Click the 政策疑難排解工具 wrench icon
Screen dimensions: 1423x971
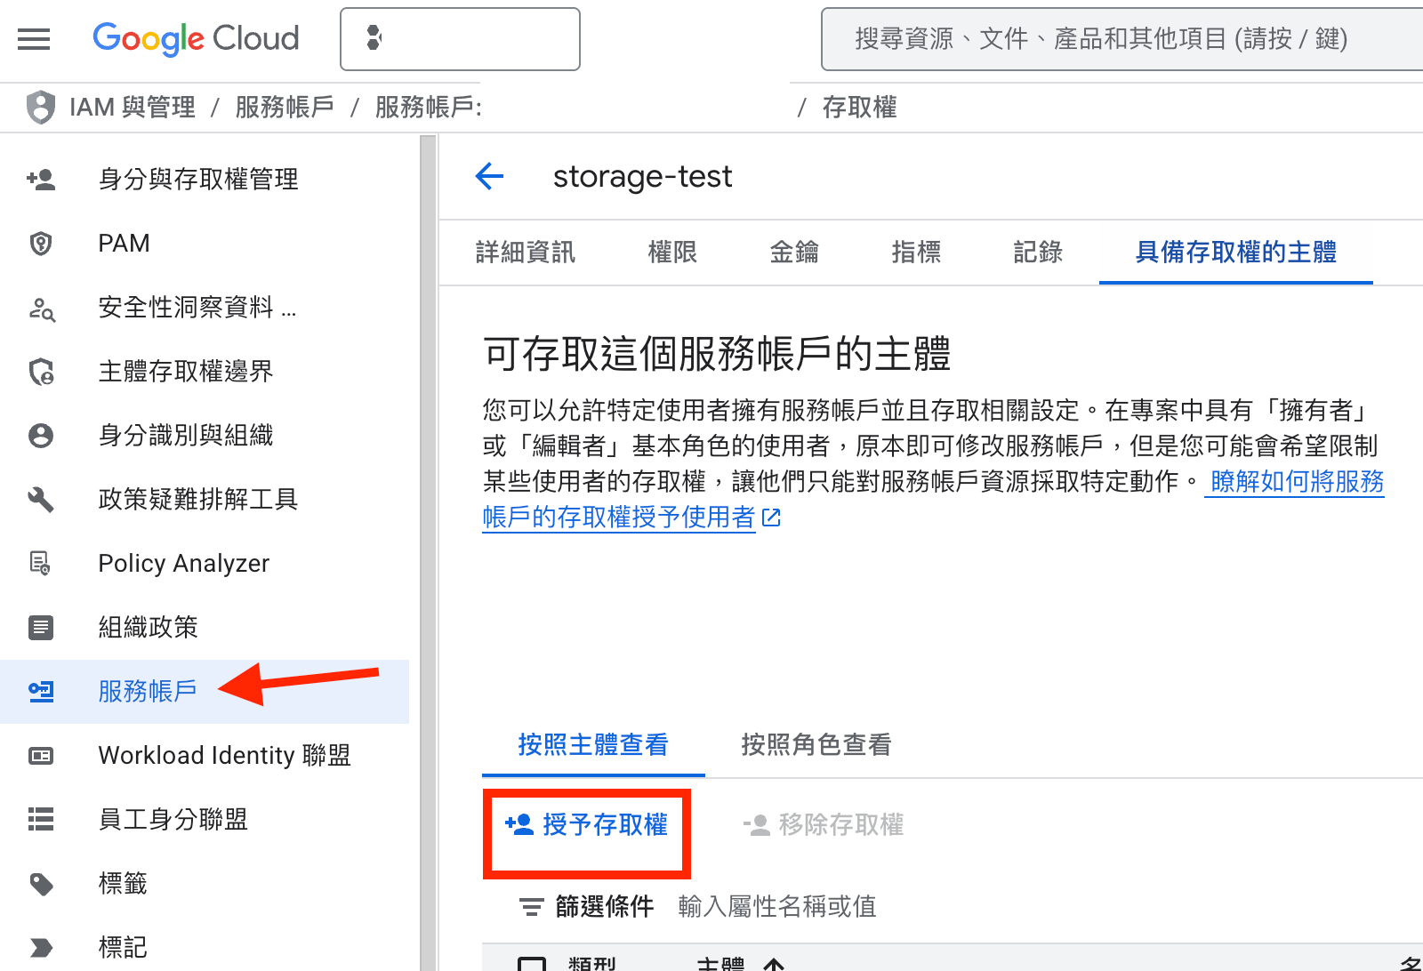tap(41, 500)
